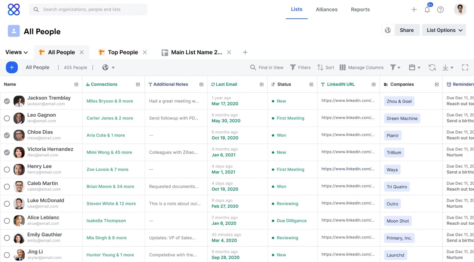Click the search organizations input field
This screenshot has height=262, width=474.
88,9
